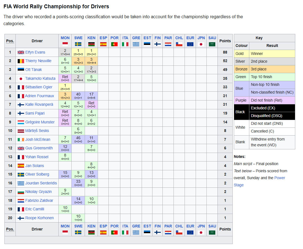Click the top PAR rally header link
This screenshot has height=249, width=303.
tap(168, 38)
